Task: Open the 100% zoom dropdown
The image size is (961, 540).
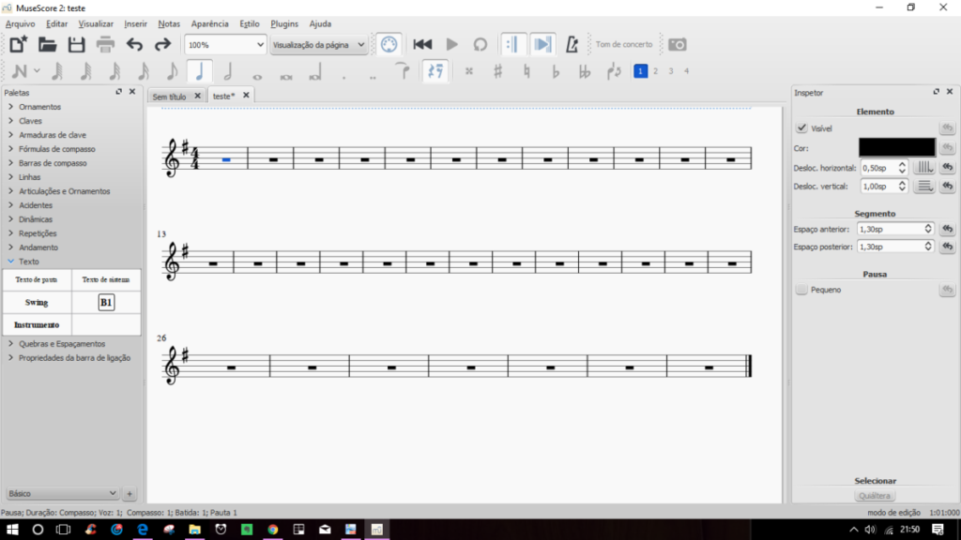Action: tap(225, 44)
